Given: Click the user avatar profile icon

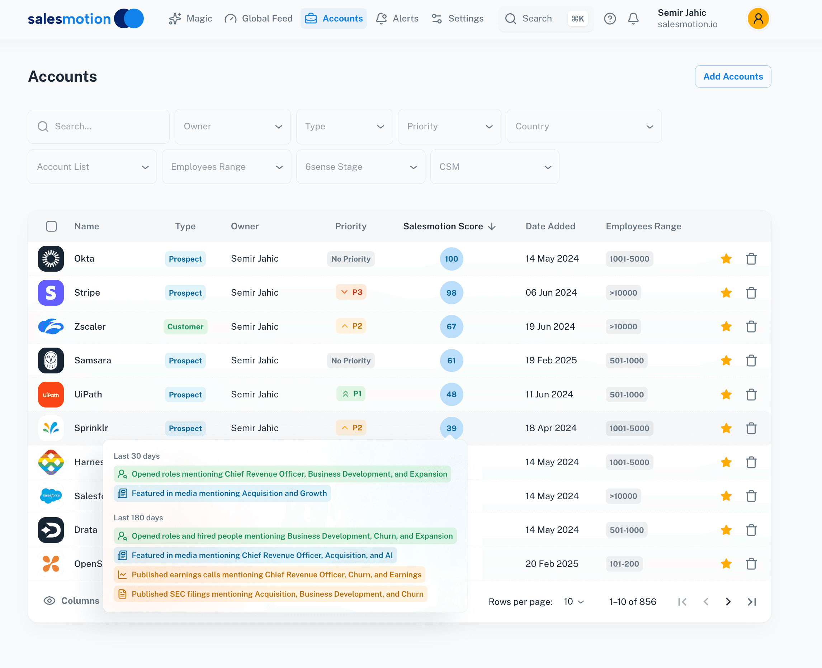Looking at the screenshot, I should [758, 19].
